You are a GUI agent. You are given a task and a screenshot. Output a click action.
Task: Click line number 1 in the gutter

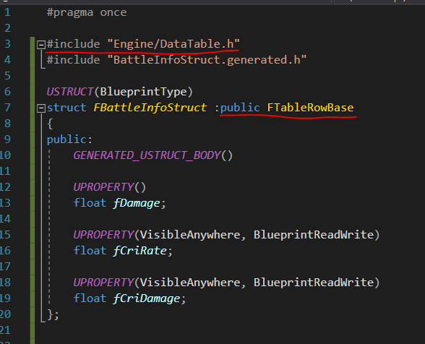(7, 12)
